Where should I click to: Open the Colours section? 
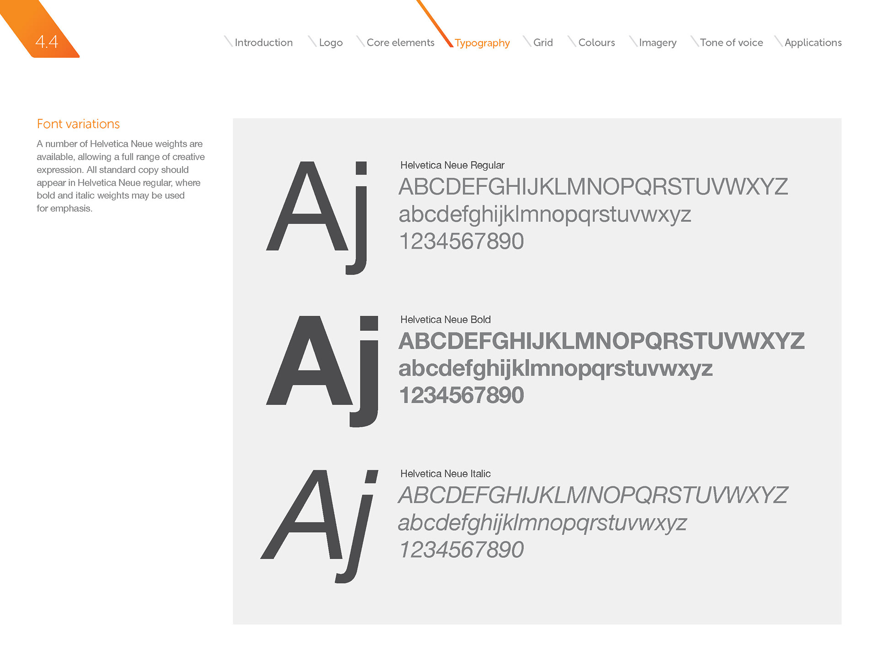click(x=596, y=43)
